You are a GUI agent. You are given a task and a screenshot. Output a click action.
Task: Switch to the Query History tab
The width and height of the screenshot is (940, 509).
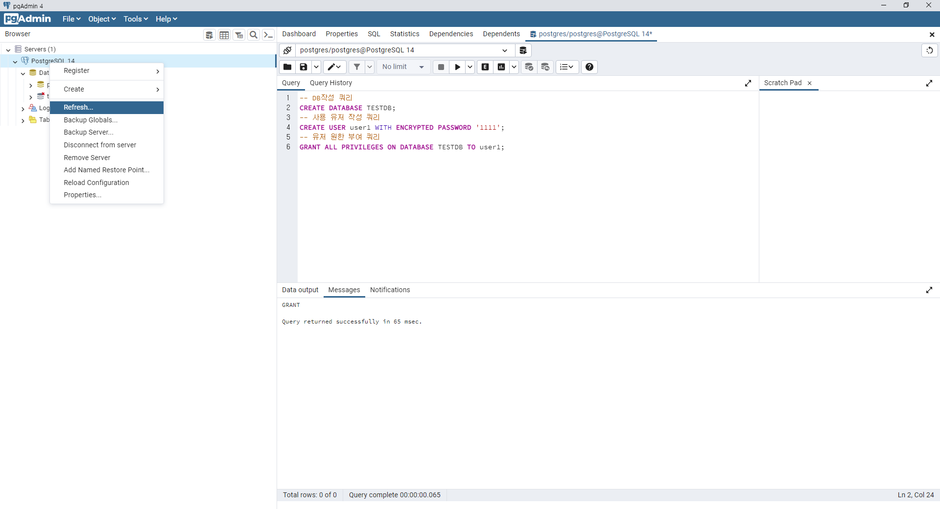coord(330,83)
